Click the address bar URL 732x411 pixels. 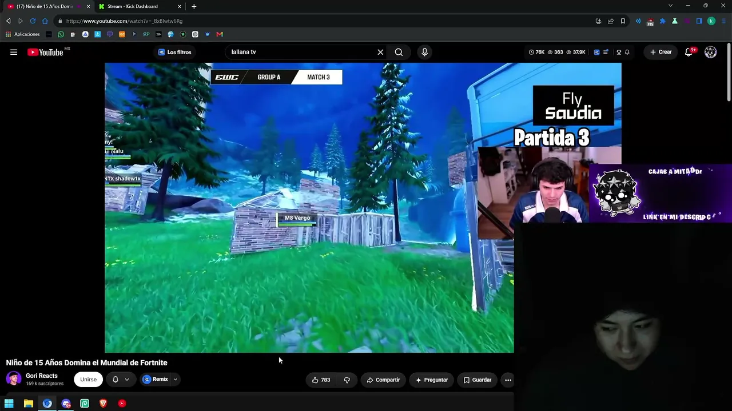124,21
